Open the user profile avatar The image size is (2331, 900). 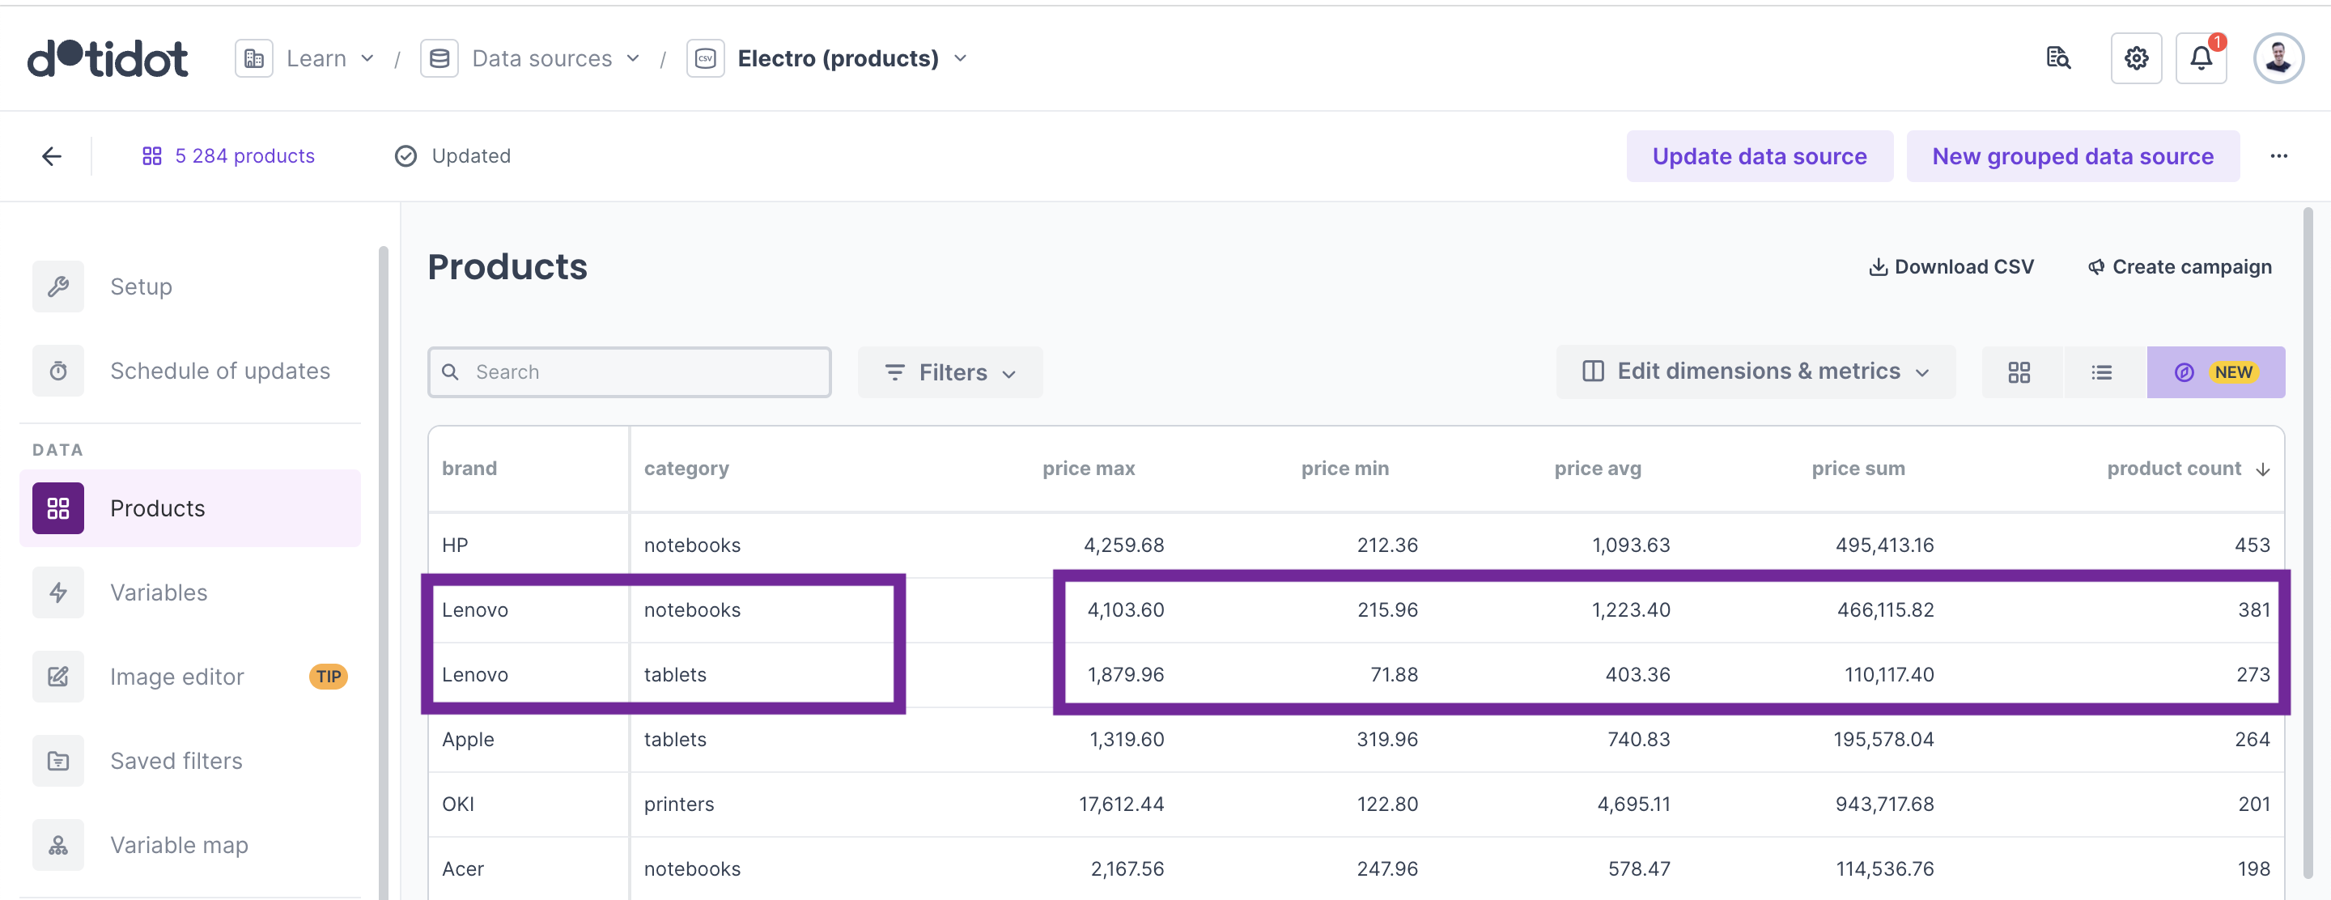[2277, 59]
